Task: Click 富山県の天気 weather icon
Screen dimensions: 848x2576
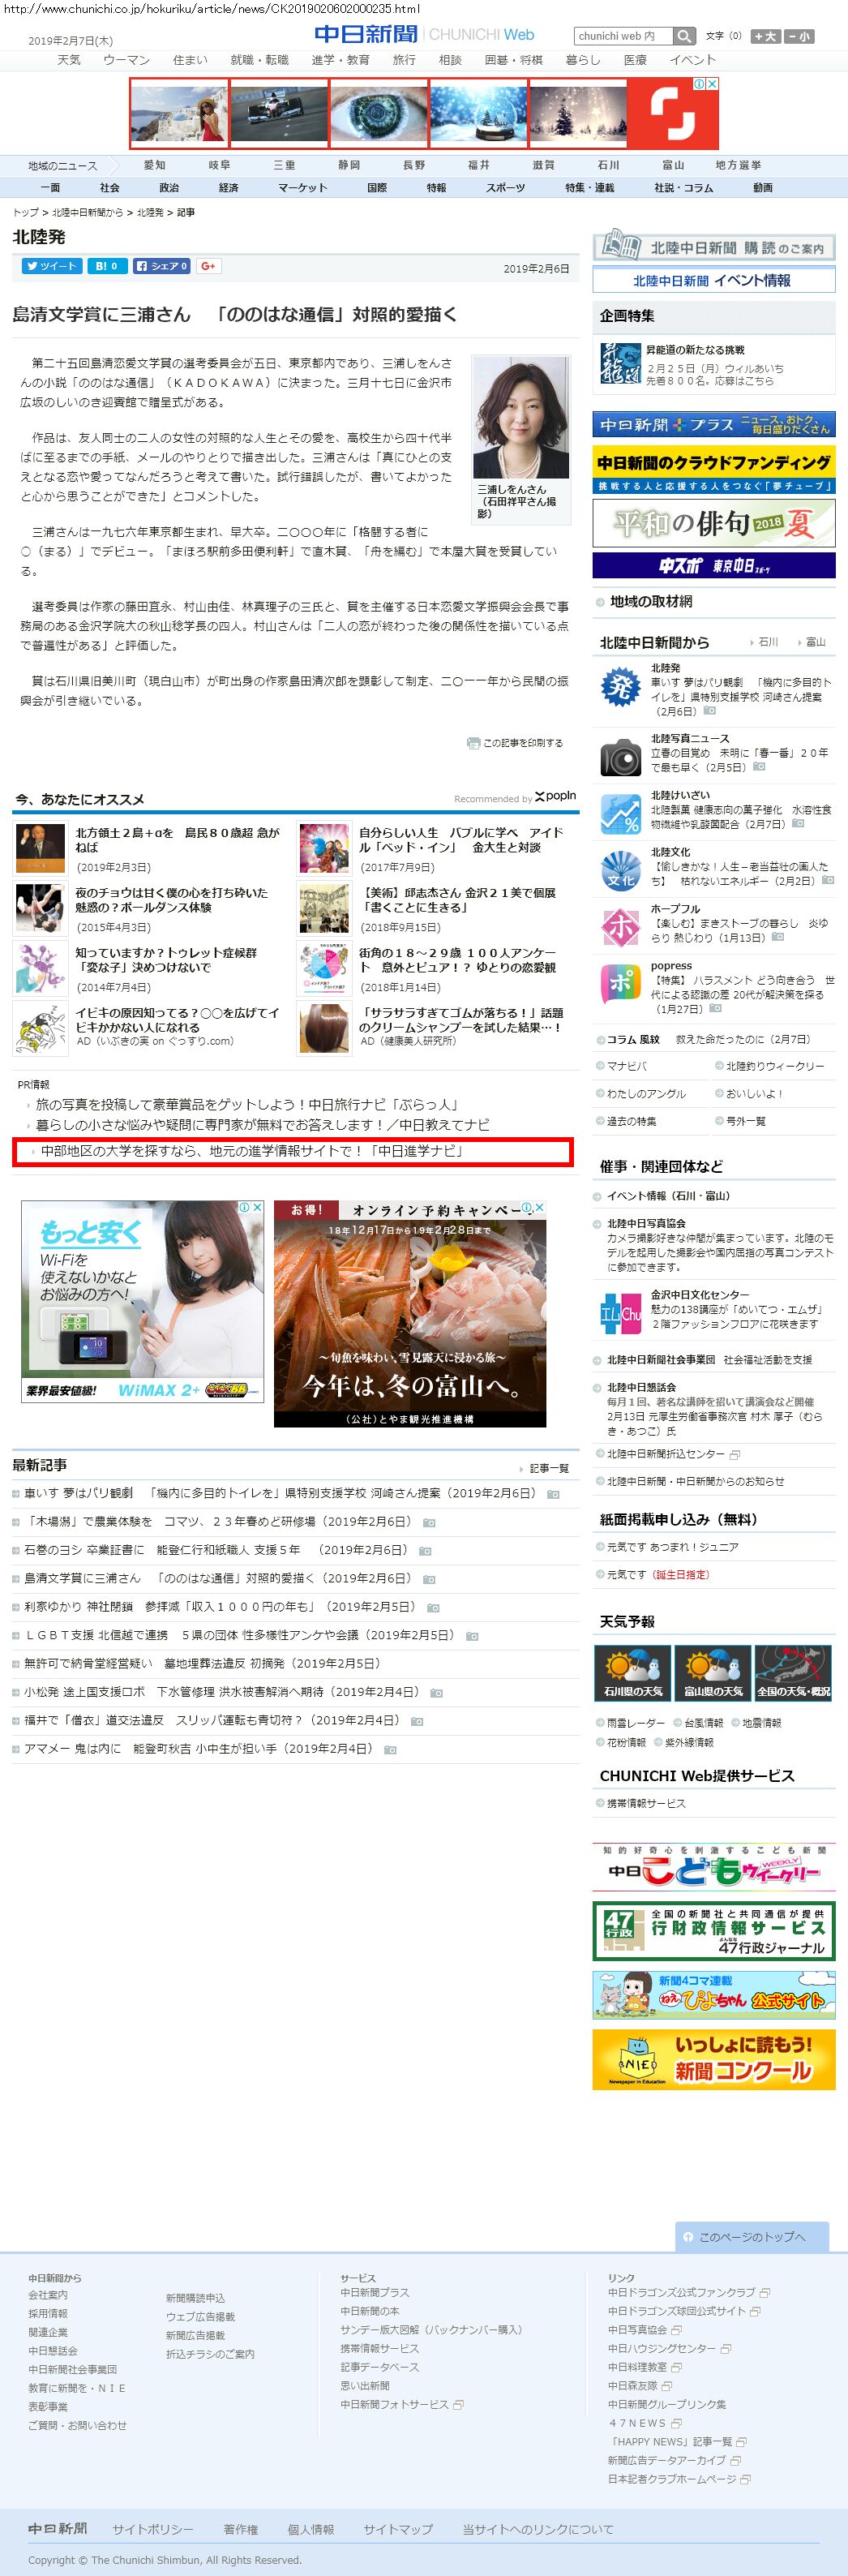Action: 713,1672
